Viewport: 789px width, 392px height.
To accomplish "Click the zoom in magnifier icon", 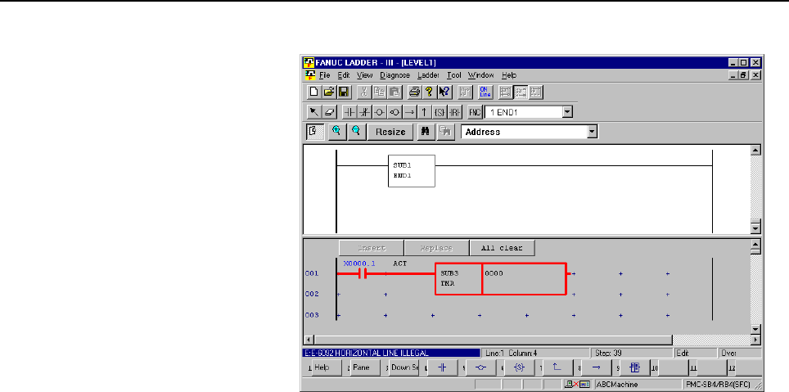I will (336, 131).
